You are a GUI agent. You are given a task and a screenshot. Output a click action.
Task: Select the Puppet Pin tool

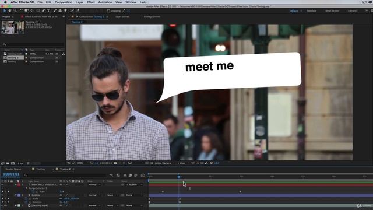[78, 10]
